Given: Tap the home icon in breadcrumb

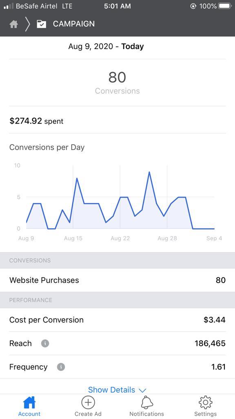Looking at the screenshot, I should [13, 24].
